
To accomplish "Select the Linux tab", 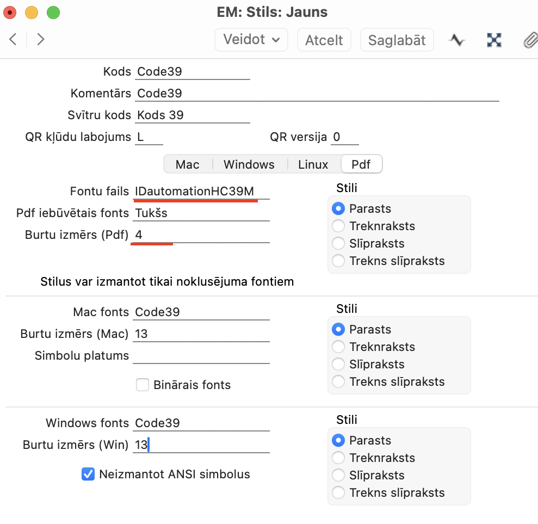I will [x=313, y=164].
